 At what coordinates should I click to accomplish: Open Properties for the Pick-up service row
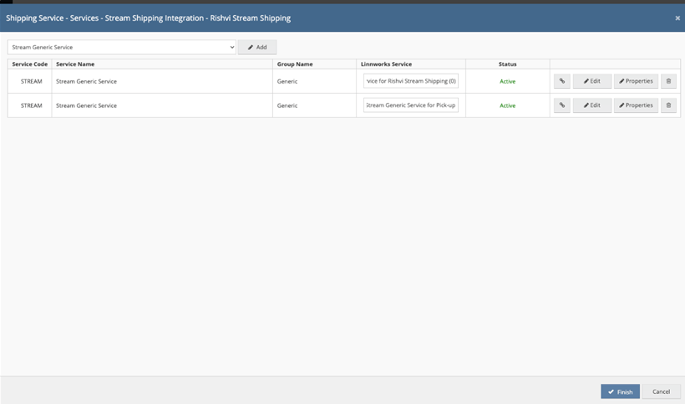tap(636, 105)
